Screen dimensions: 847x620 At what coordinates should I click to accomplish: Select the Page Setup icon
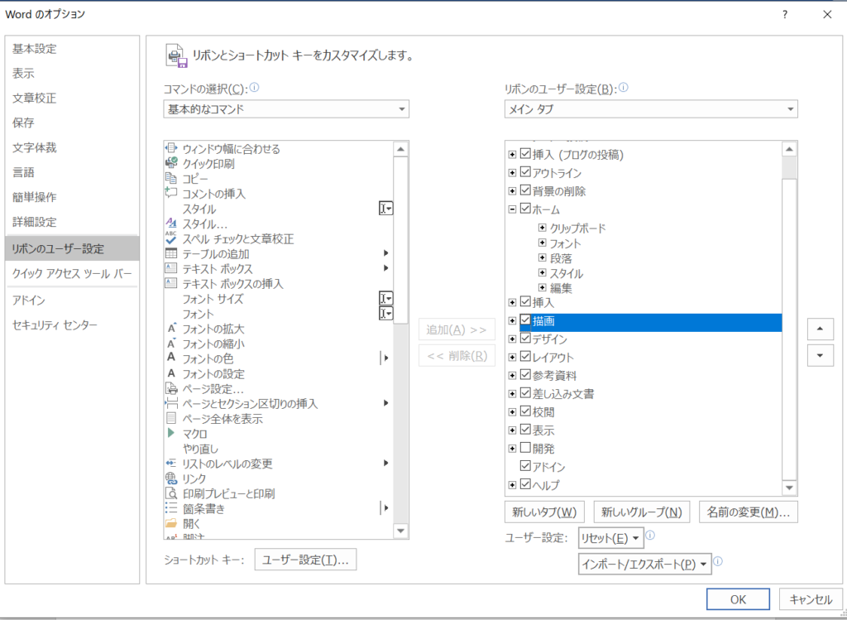pos(171,389)
